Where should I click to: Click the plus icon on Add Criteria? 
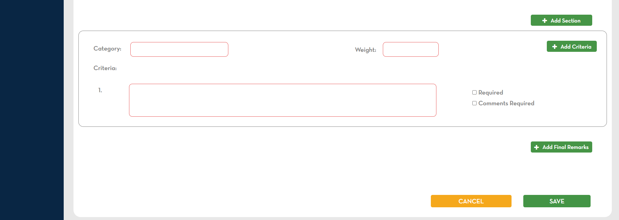click(555, 47)
